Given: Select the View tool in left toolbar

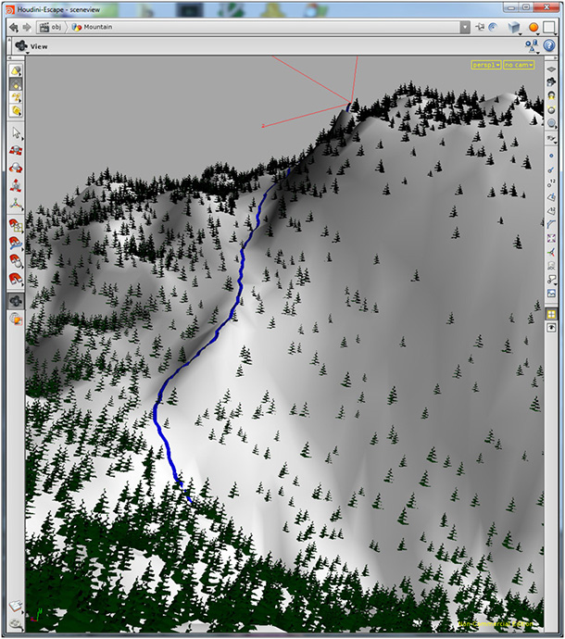Looking at the screenshot, I should pyautogui.click(x=16, y=301).
